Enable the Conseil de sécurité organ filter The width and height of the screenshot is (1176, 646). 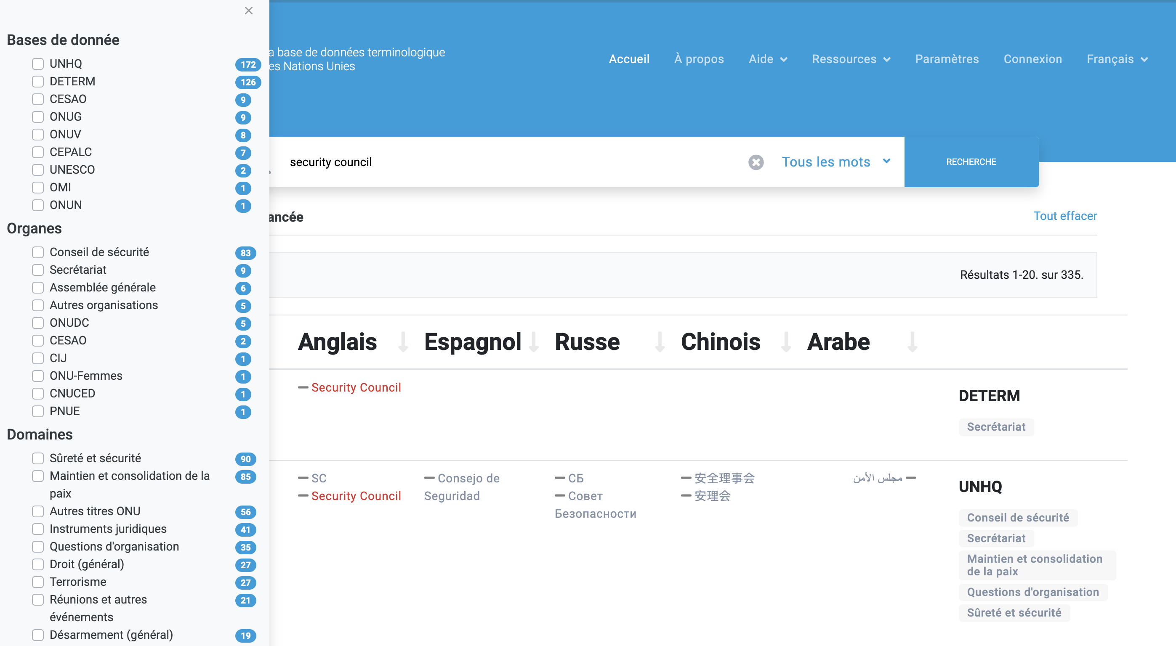(x=38, y=252)
